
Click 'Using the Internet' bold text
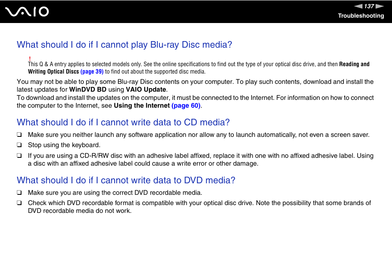click(142, 106)
